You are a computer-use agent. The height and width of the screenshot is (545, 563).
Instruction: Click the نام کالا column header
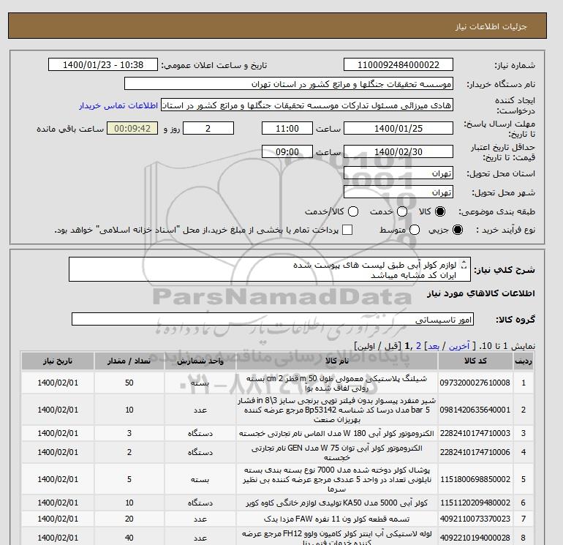(337, 361)
